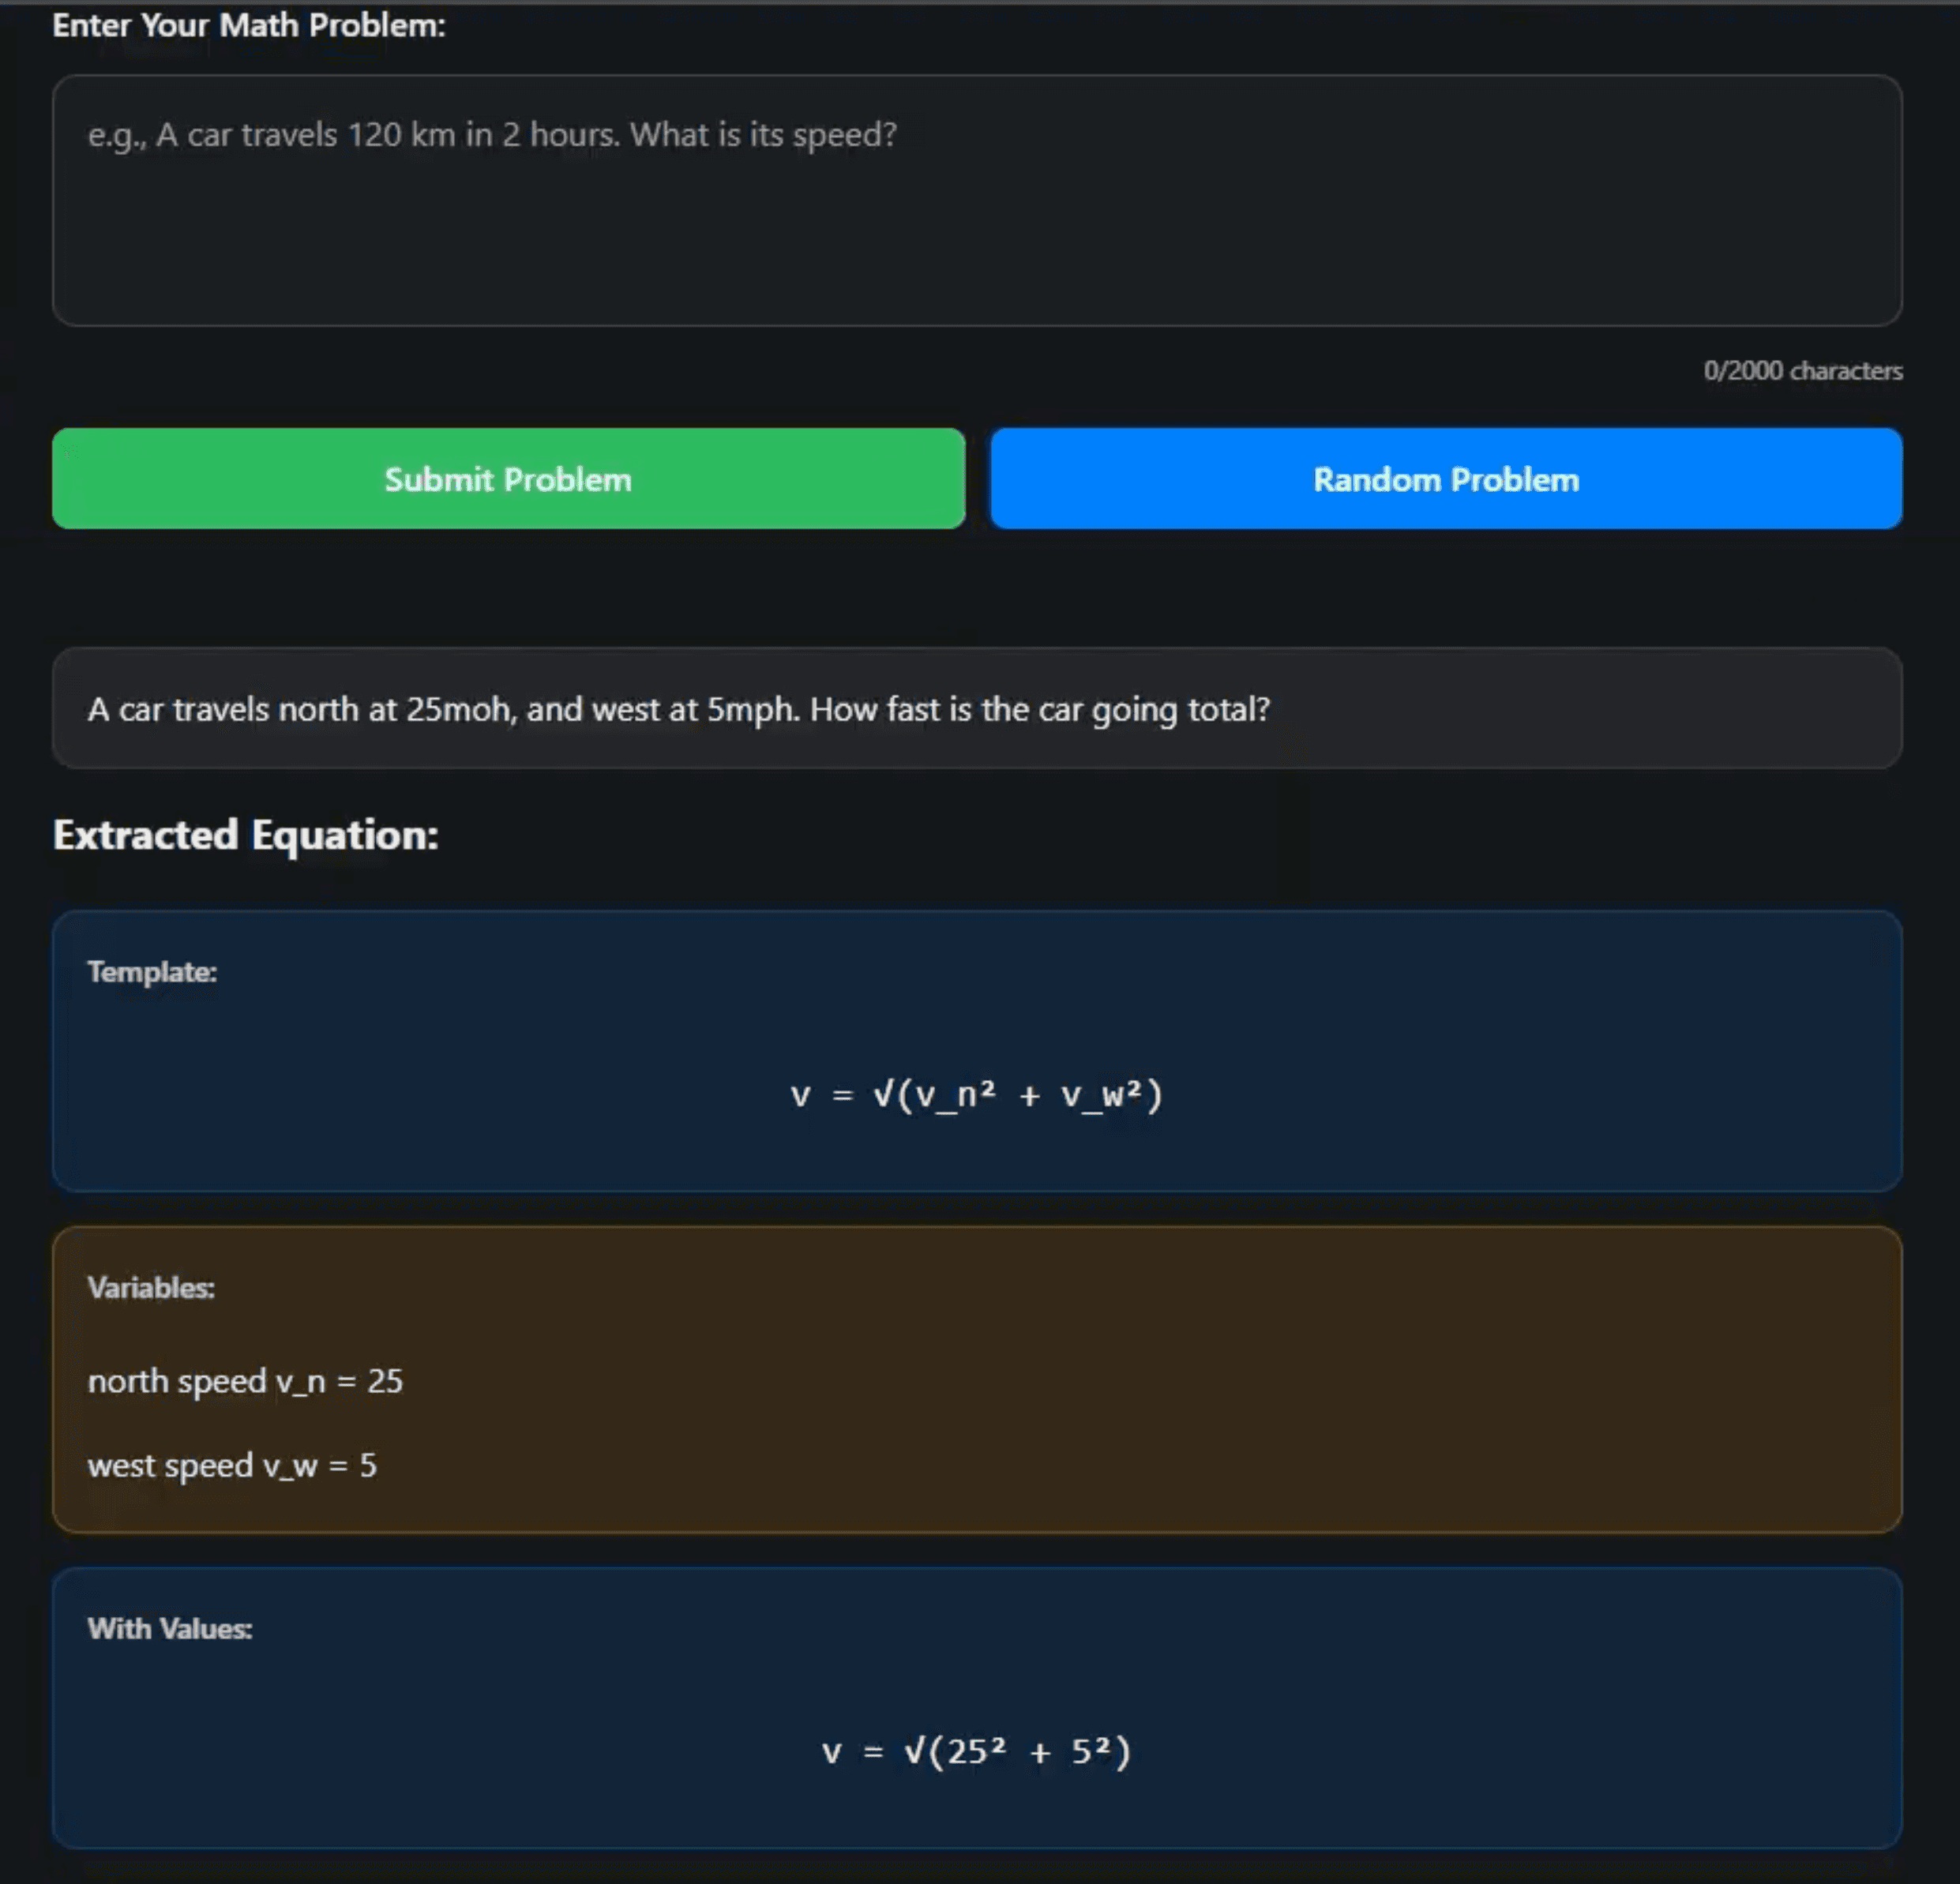Select the north speed v_n = 25 line
This screenshot has width=1960, height=1884.
point(244,1381)
